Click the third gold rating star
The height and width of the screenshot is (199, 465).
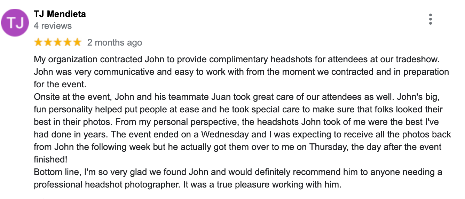[57, 42]
